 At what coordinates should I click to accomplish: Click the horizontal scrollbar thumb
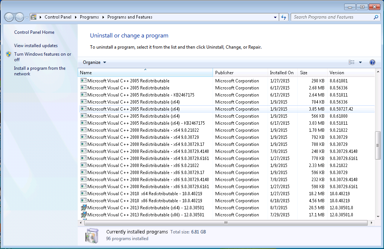click(x=226, y=223)
